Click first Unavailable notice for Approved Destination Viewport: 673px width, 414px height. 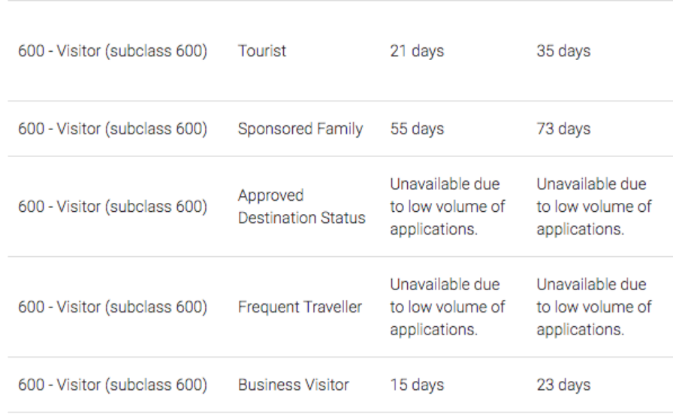click(447, 207)
